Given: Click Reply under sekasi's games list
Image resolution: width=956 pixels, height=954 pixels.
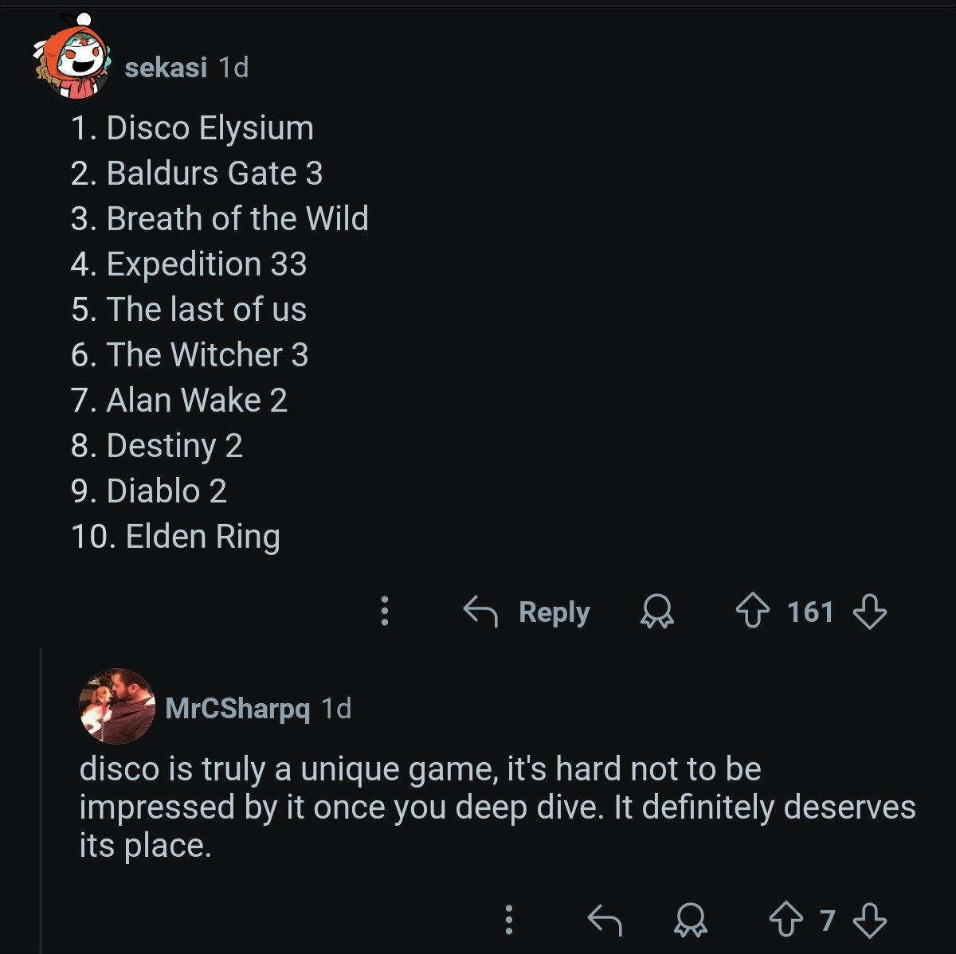Looking at the screenshot, I should point(527,612).
